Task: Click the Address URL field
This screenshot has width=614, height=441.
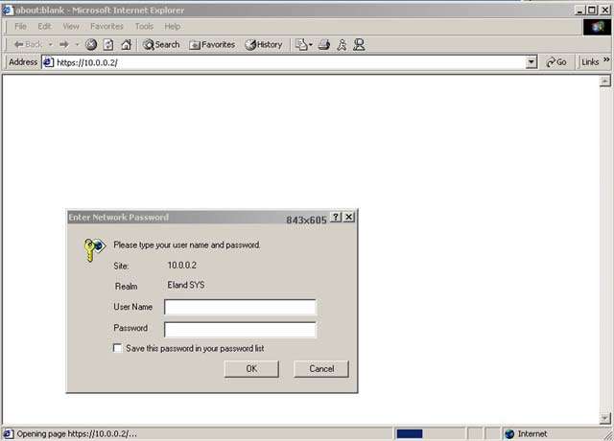Action: 290,62
